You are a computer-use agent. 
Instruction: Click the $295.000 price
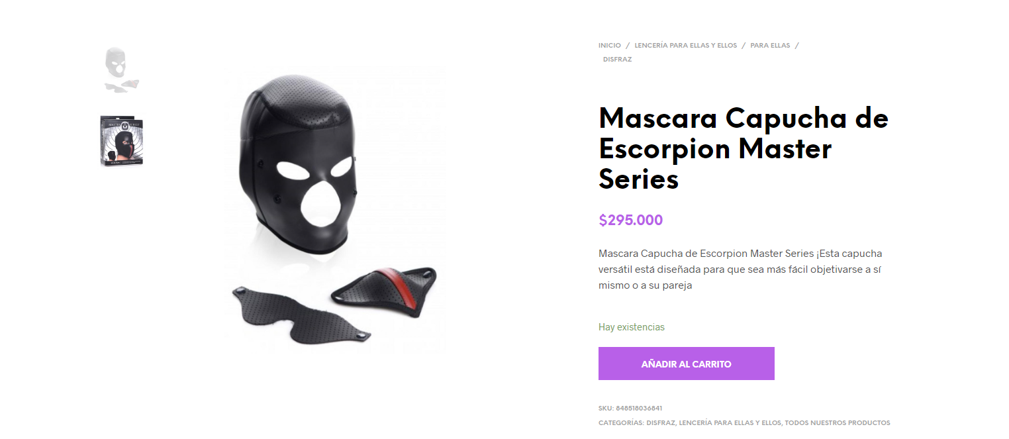tap(630, 220)
